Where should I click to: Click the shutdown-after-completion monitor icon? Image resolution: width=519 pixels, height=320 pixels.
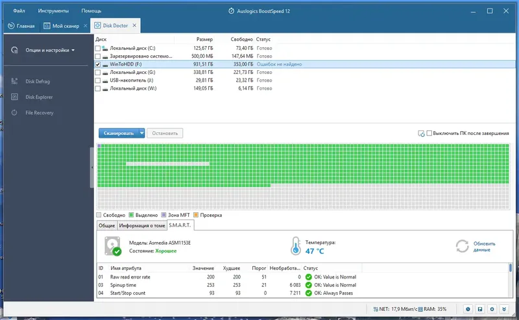click(421, 134)
